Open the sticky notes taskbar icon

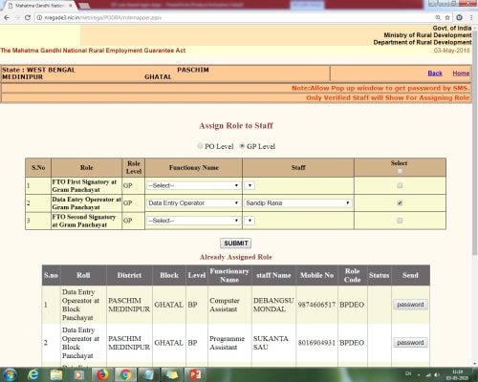[x=172, y=374]
